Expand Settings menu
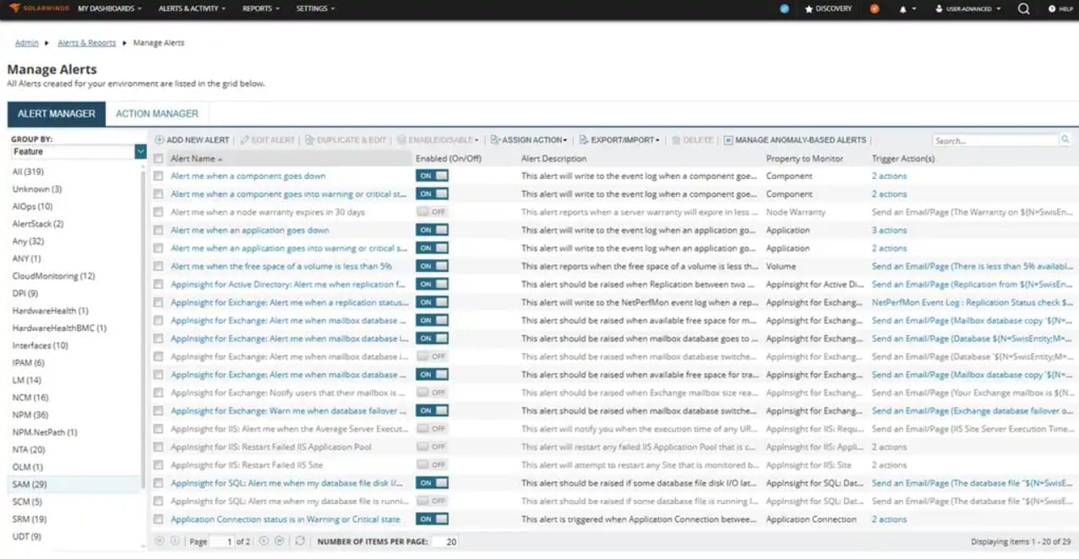The width and height of the screenshot is (1079, 559). pyautogui.click(x=315, y=8)
